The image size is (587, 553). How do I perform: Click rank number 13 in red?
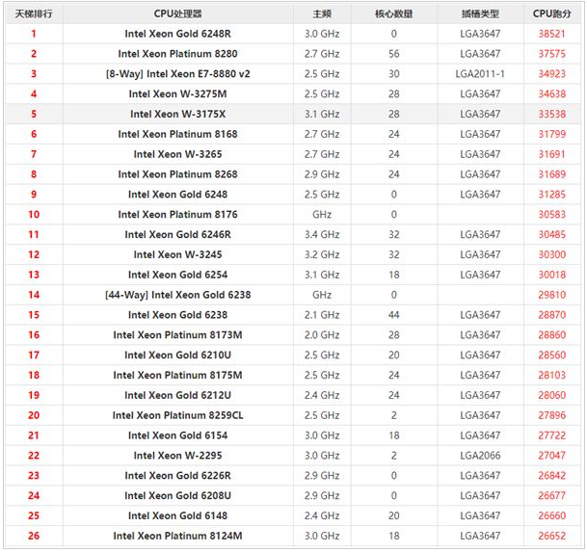coord(34,275)
